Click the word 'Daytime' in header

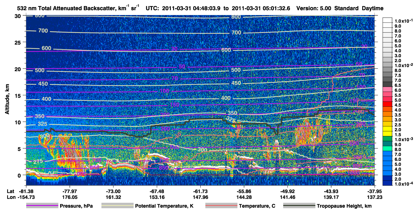pyautogui.click(x=373, y=8)
